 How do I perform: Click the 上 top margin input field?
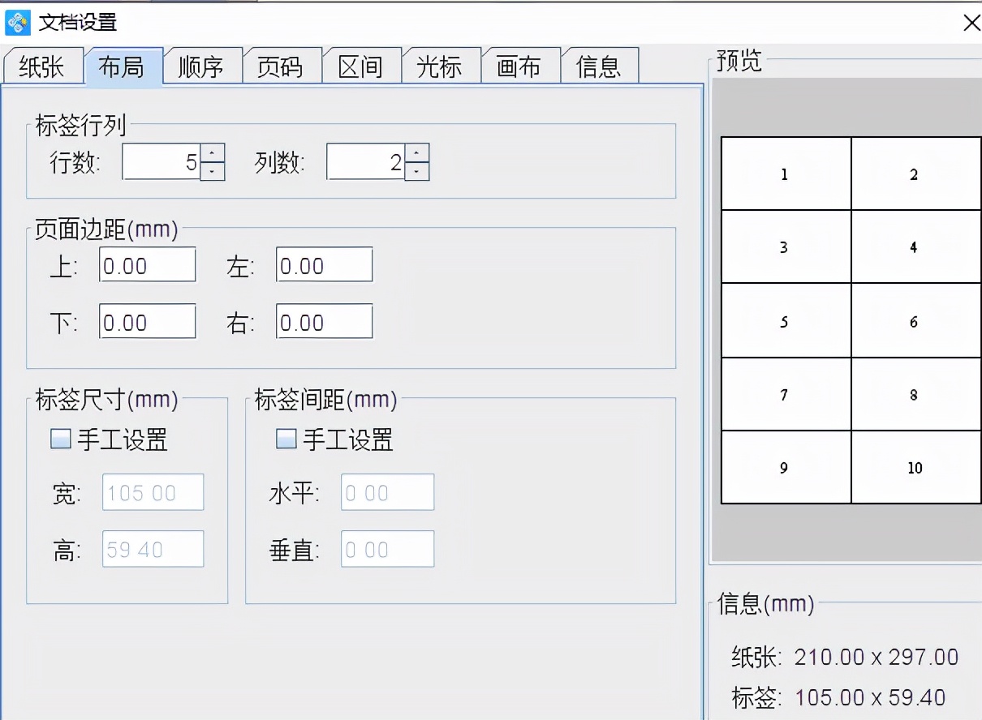146,264
